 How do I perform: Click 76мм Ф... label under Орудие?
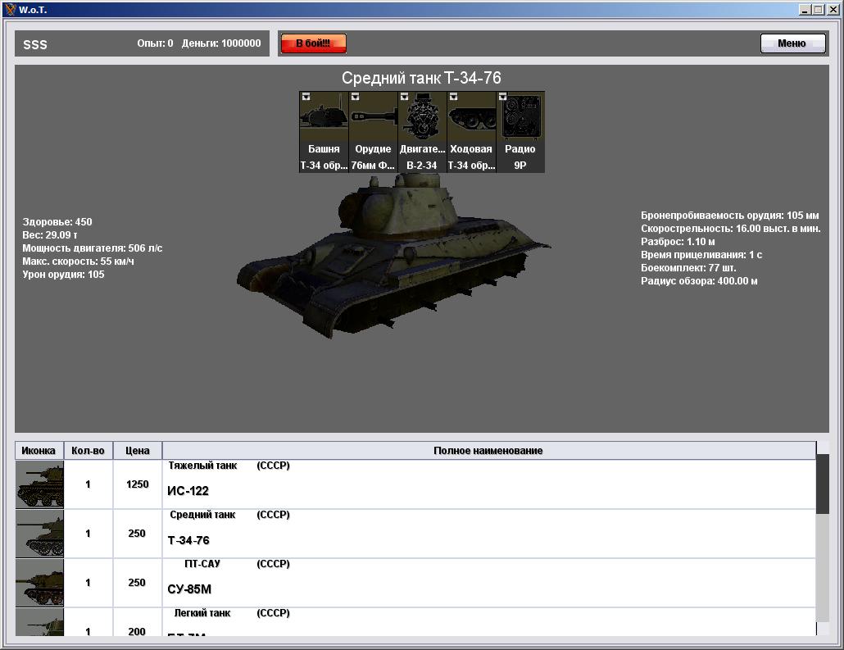click(x=373, y=166)
